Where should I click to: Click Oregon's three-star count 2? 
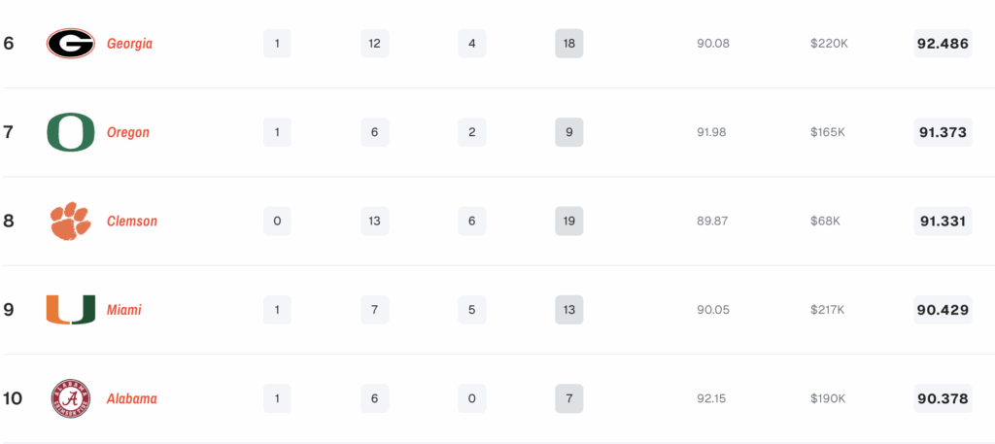click(472, 132)
